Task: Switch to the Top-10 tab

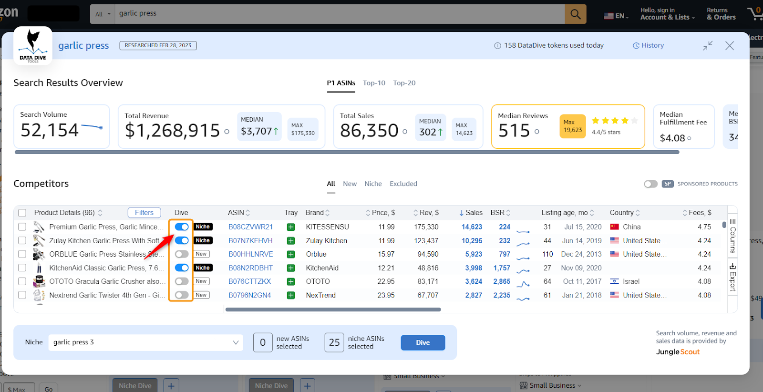Action: [374, 83]
